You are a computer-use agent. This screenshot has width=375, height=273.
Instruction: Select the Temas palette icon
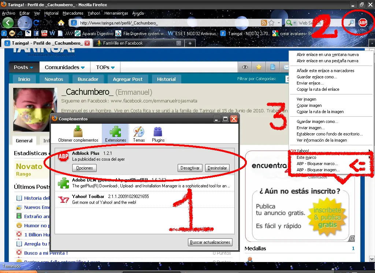point(139,134)
